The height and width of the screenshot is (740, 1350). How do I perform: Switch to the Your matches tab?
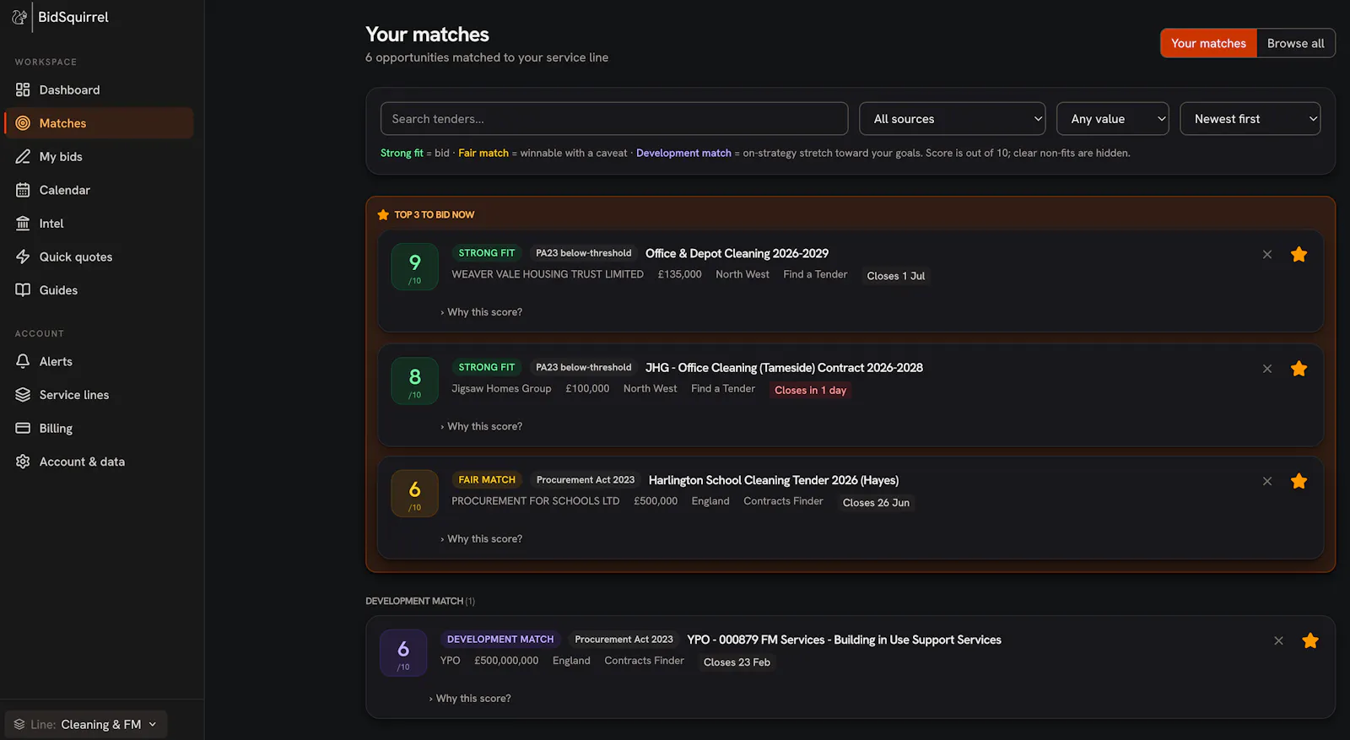1208,43
